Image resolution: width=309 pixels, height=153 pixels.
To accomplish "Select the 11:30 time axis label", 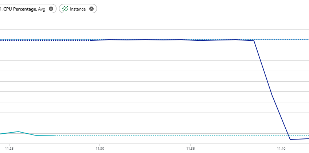I will (x=100, y=148).
